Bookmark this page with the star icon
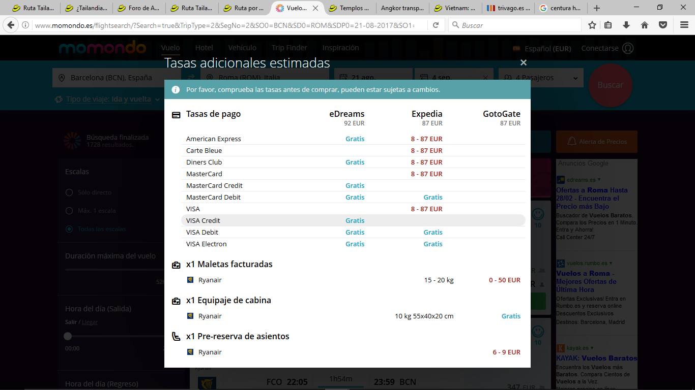Image resolution: width=695 pixels, height=390 pixels. [x=592, y=25]
